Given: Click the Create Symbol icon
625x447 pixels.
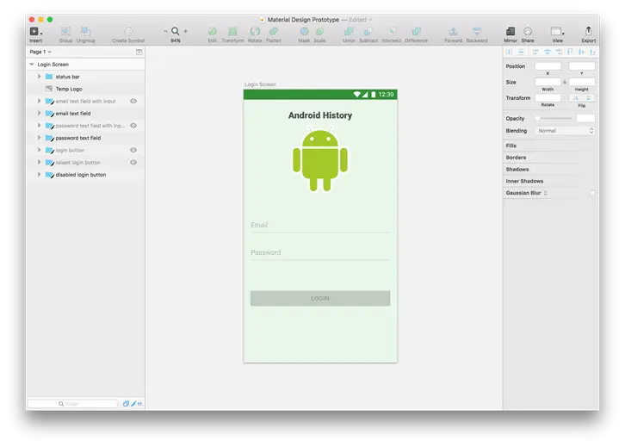Looking at the screenshot, I should coord(128,31).
